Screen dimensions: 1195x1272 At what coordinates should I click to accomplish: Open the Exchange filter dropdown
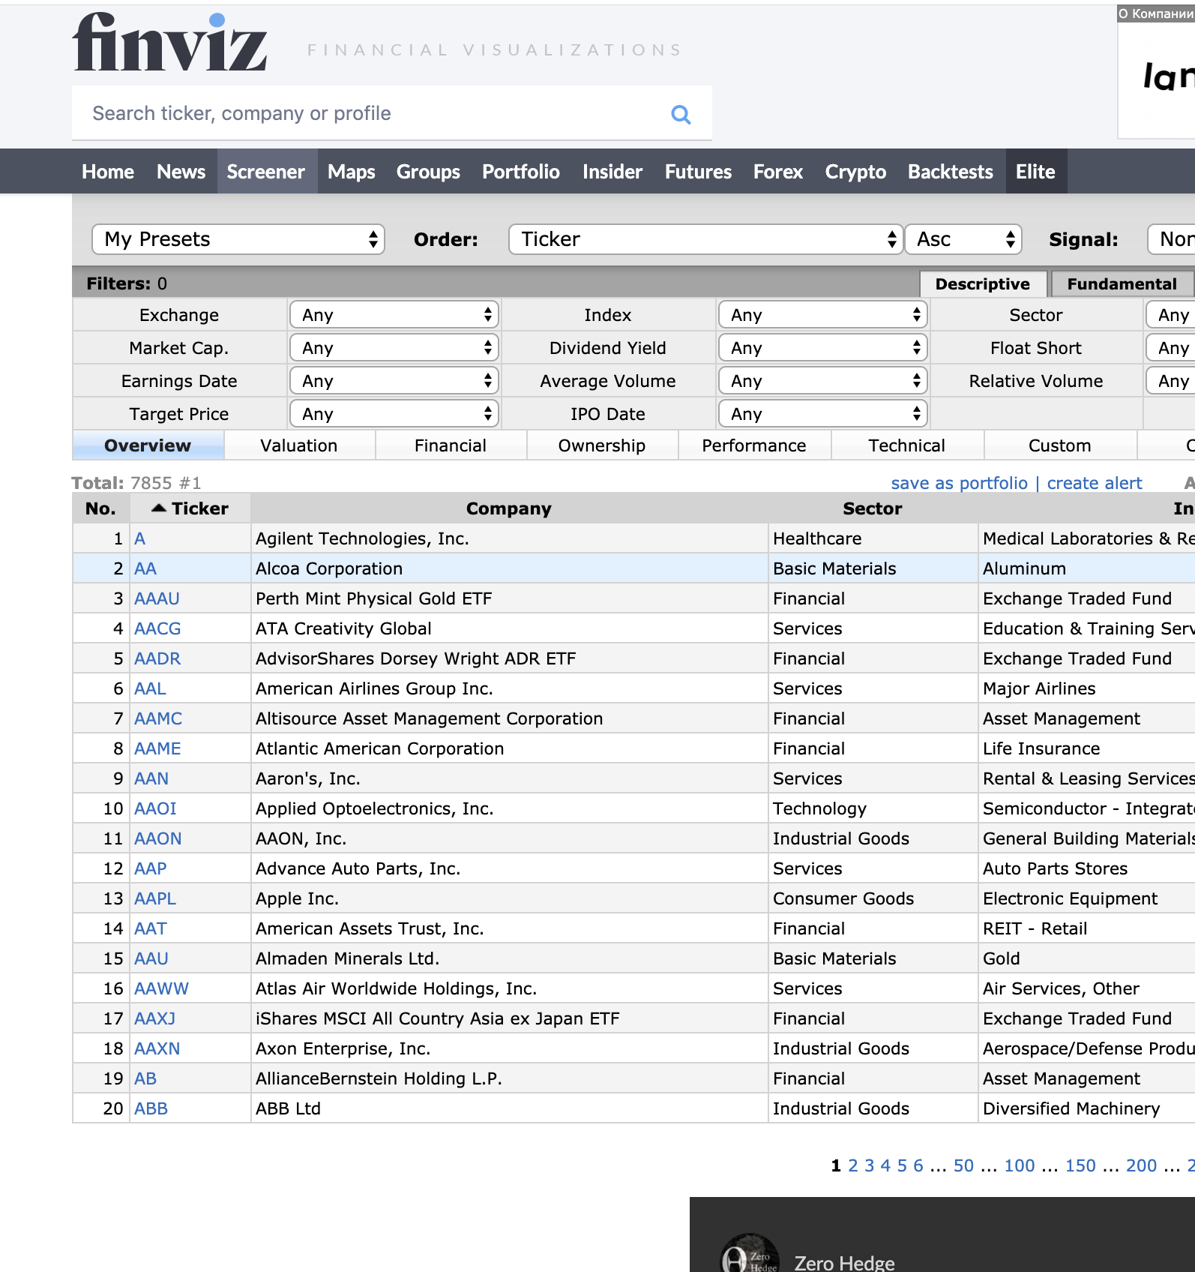tap(394, 315)
